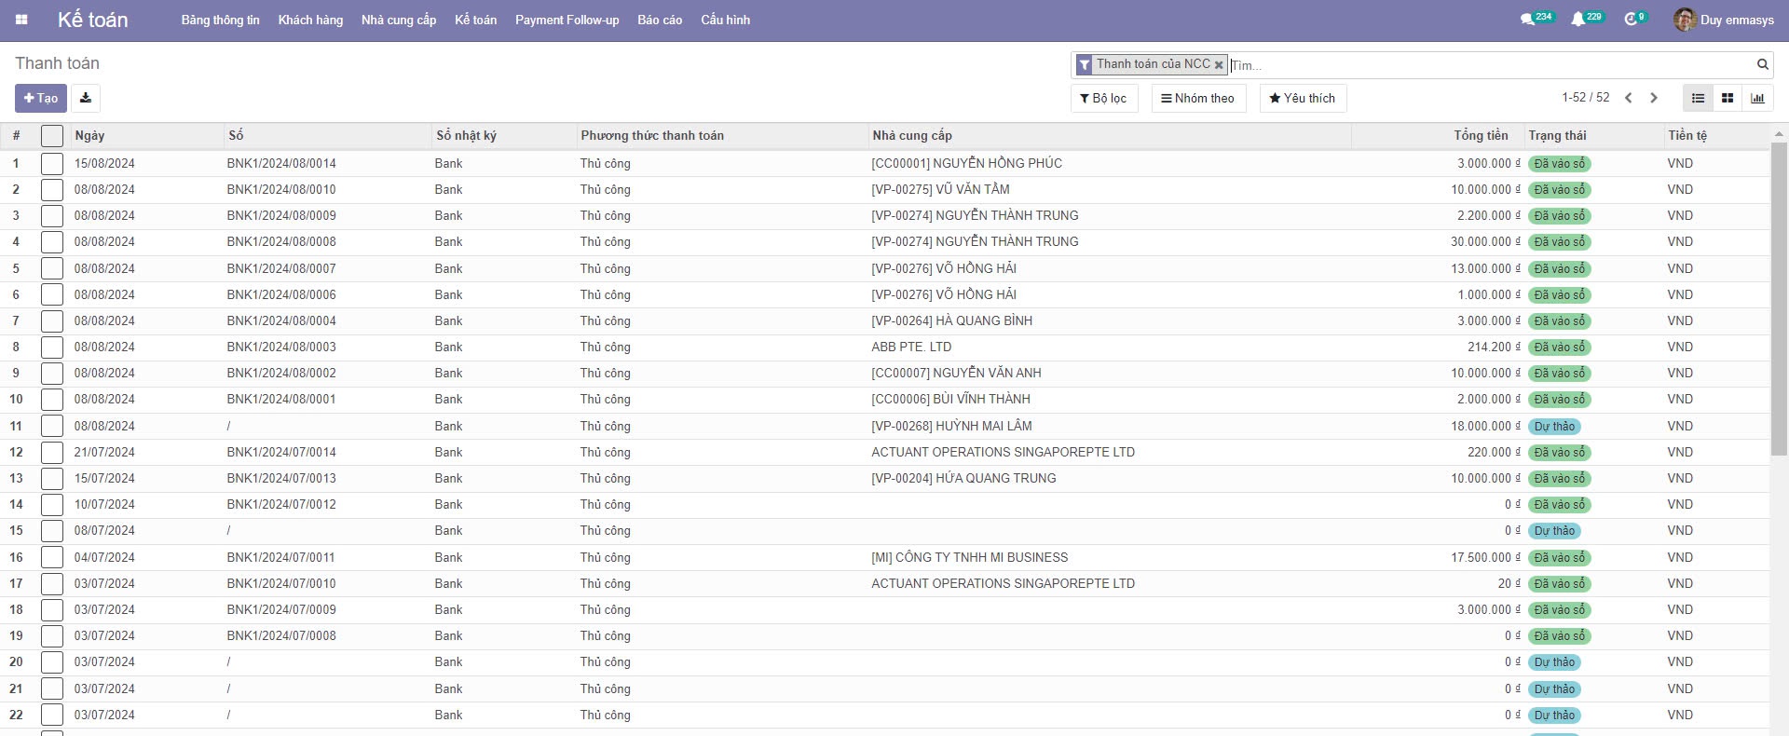This screenshot has height=736, width=1789.
Task: Remove the 'Thanh toán của NCC' filter
Action: click(1219, 65)
